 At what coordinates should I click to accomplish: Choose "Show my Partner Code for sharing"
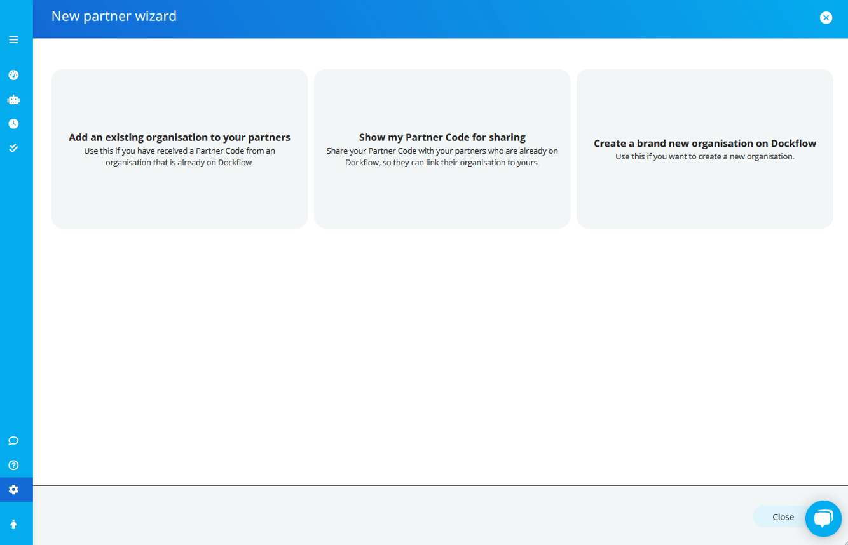(442, 137)
